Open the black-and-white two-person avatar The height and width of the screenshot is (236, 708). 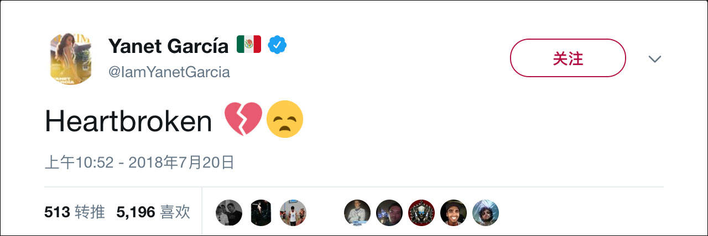tap(229, 213)
